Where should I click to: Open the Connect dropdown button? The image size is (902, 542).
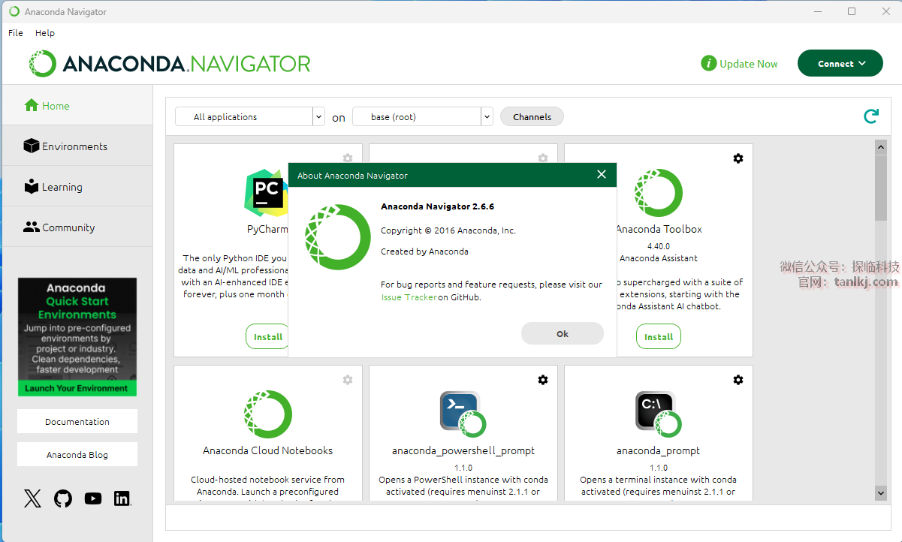(840, 64)
